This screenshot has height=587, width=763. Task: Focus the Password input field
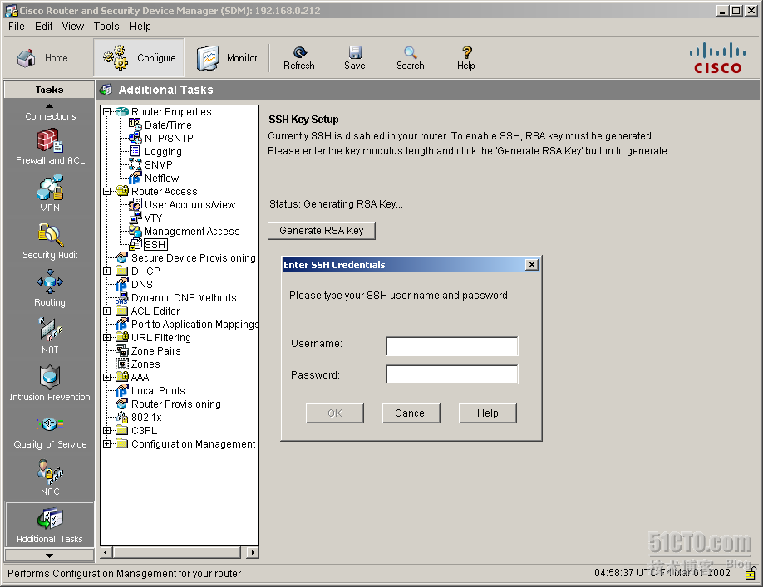(x=452, y=374)
